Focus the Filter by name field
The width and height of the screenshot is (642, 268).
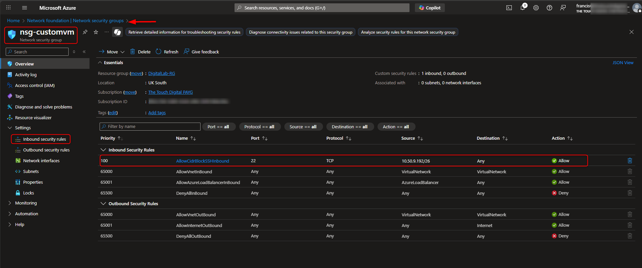(150, 127)
